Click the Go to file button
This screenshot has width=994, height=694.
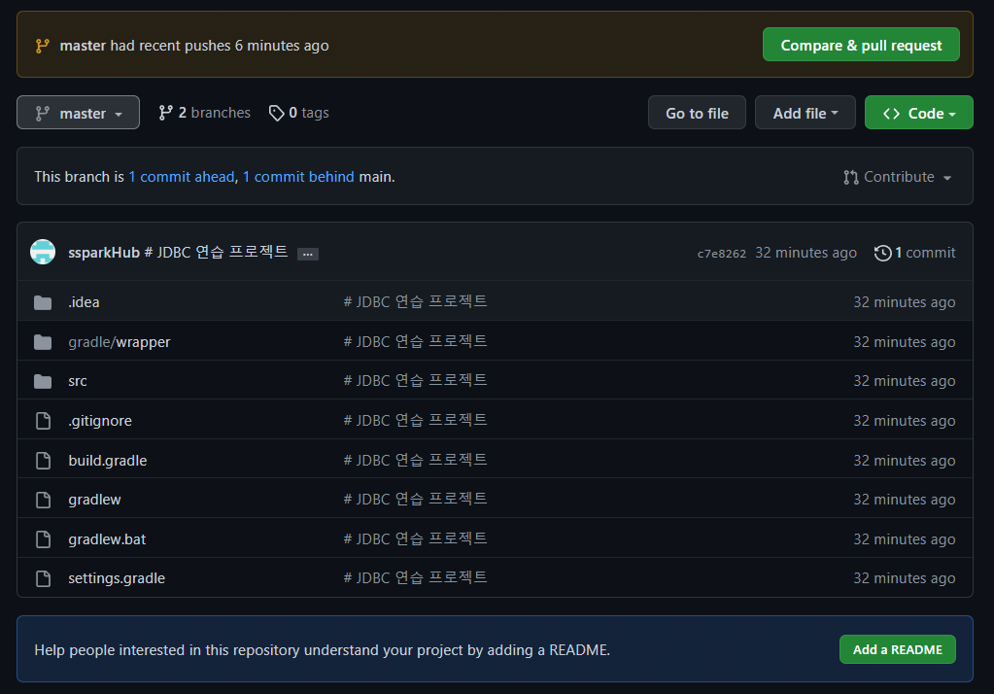[697, 113]
